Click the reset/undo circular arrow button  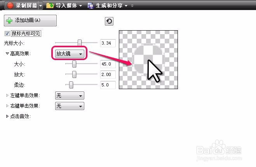pos(109,21)
